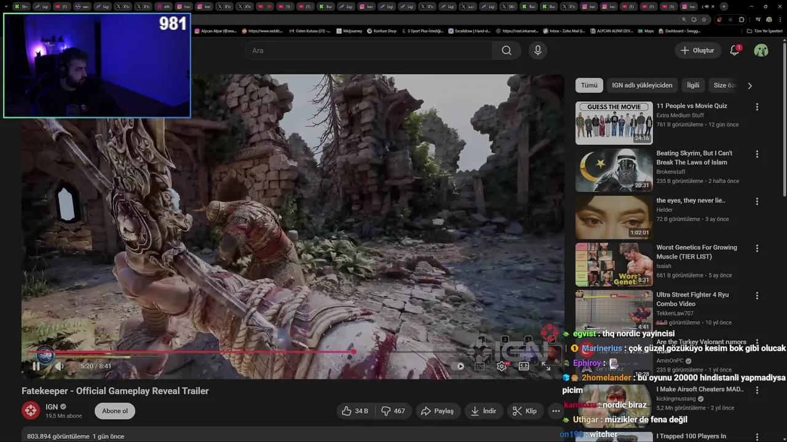
Task: Open options for Worst Genetics video
Action: 757,249
